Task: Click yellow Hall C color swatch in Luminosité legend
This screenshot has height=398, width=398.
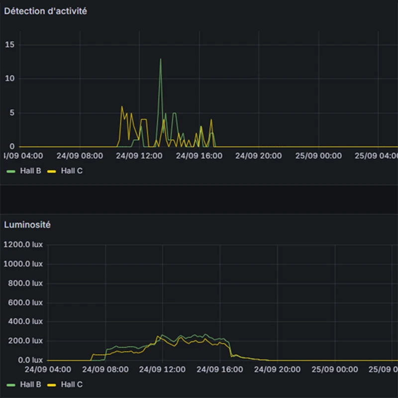Action: [51, 385]
